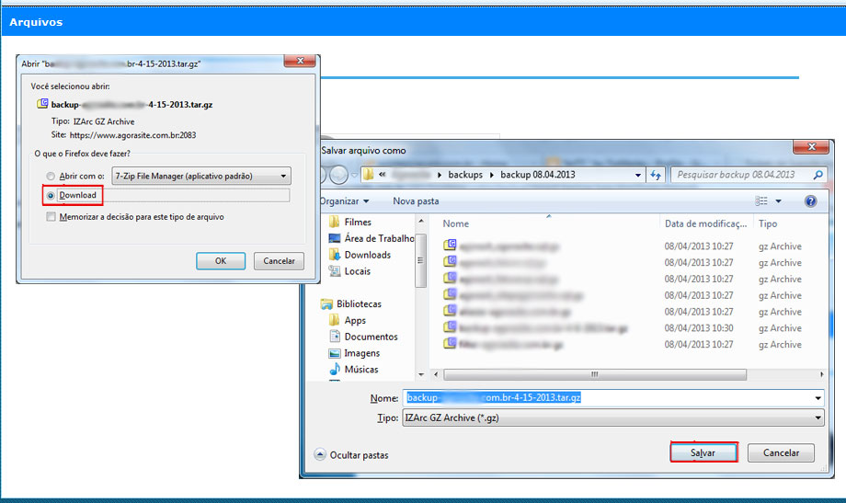Click the Documentos icon
Viewport: 846px width, 503px height.
point(335,337)
